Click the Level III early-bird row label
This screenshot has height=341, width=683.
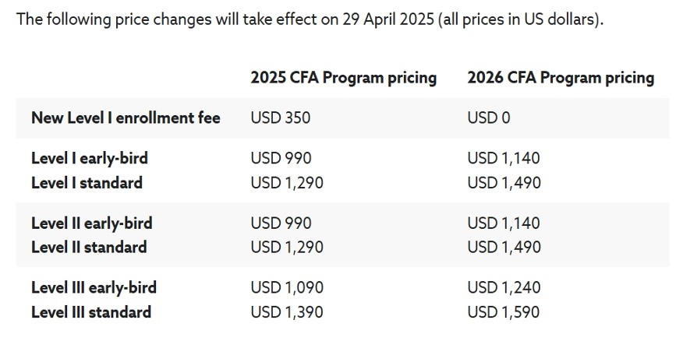94,287
